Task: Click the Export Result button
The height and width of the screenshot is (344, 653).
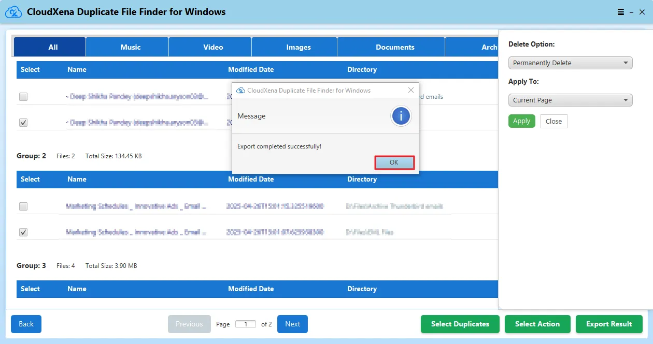Action: pos(609,324)
